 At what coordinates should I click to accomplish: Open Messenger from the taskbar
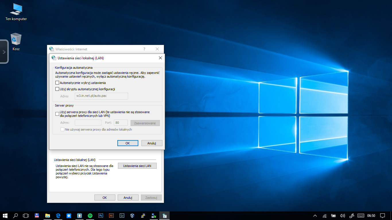pyautogui.click(x=69, y=216)
